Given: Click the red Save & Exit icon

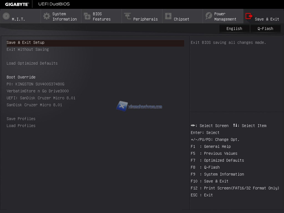Looking at the screenshot, I should coord(249,16).
